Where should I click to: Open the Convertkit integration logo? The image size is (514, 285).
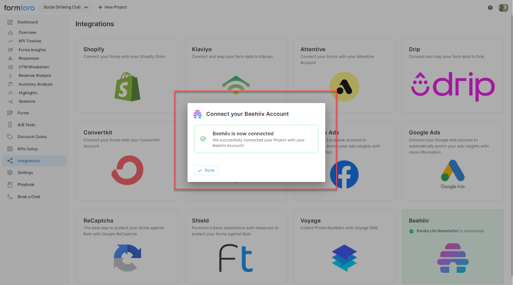tap(127, 170)
